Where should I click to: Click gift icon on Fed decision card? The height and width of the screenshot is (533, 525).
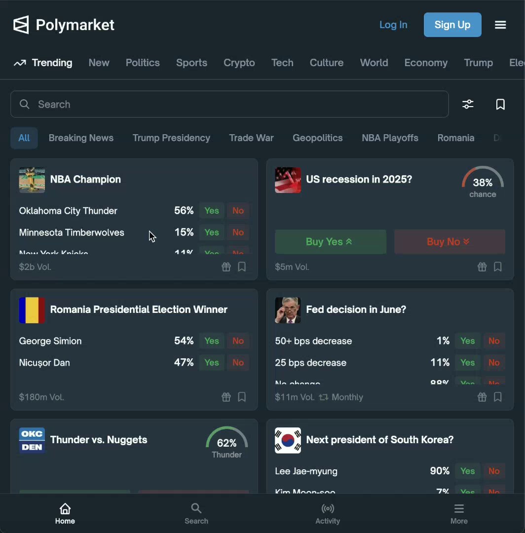[482, 397]
